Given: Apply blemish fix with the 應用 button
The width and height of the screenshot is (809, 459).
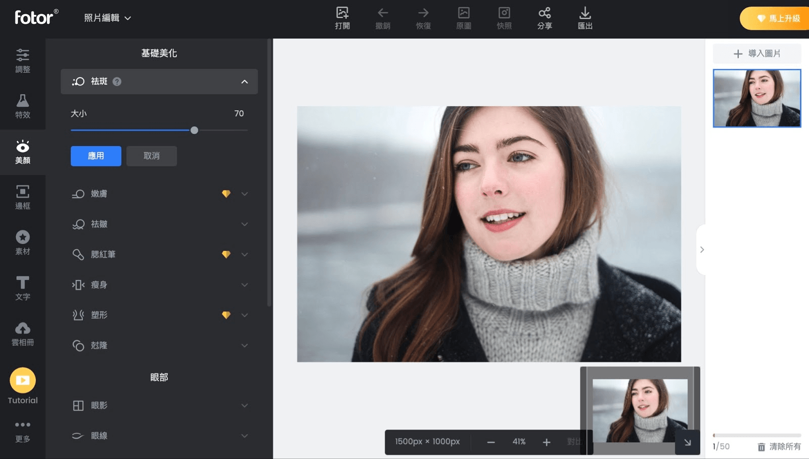Looking at the screenshot, I should [96, 156].
